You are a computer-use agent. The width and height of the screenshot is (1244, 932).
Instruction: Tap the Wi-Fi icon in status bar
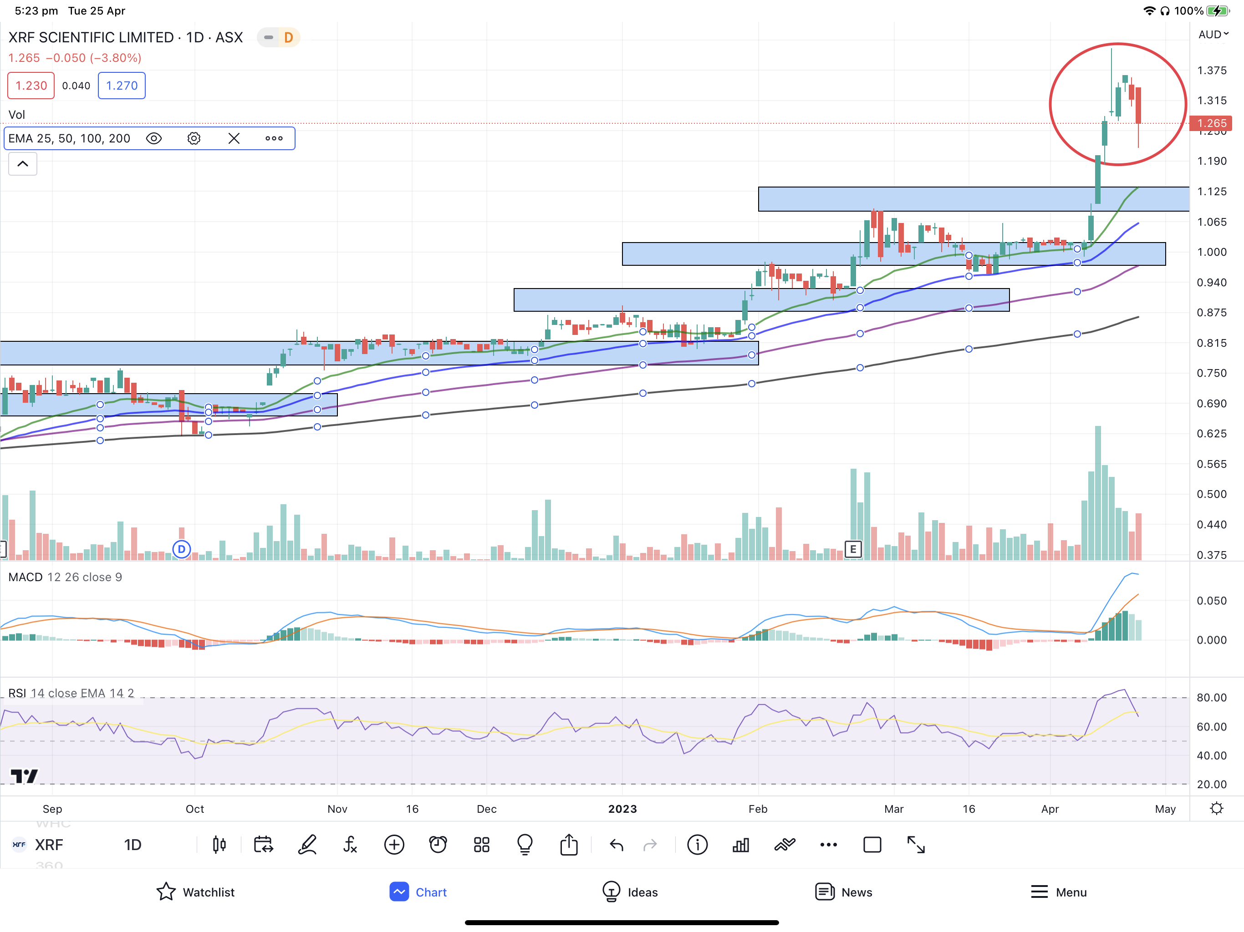[x=1150, y=10]
